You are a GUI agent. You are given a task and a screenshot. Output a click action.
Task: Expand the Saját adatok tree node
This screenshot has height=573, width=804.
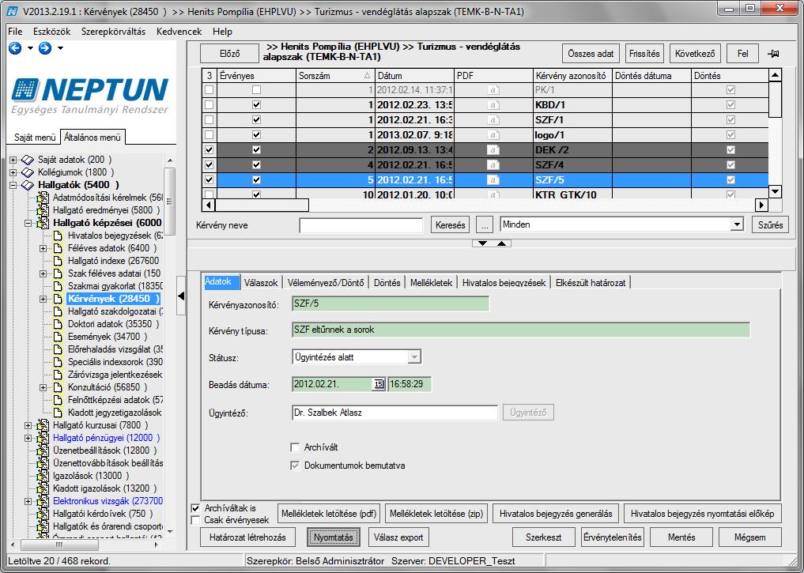click(x=13, y=160)
